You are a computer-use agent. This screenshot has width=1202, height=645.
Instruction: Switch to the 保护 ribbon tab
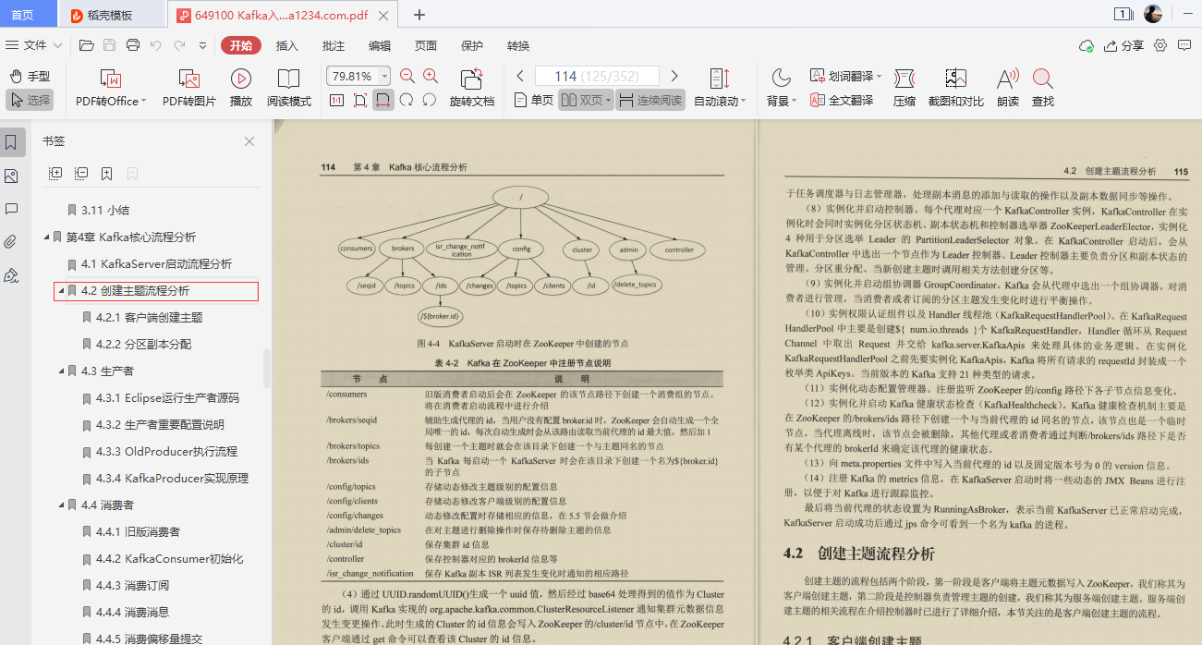point(472,45)
